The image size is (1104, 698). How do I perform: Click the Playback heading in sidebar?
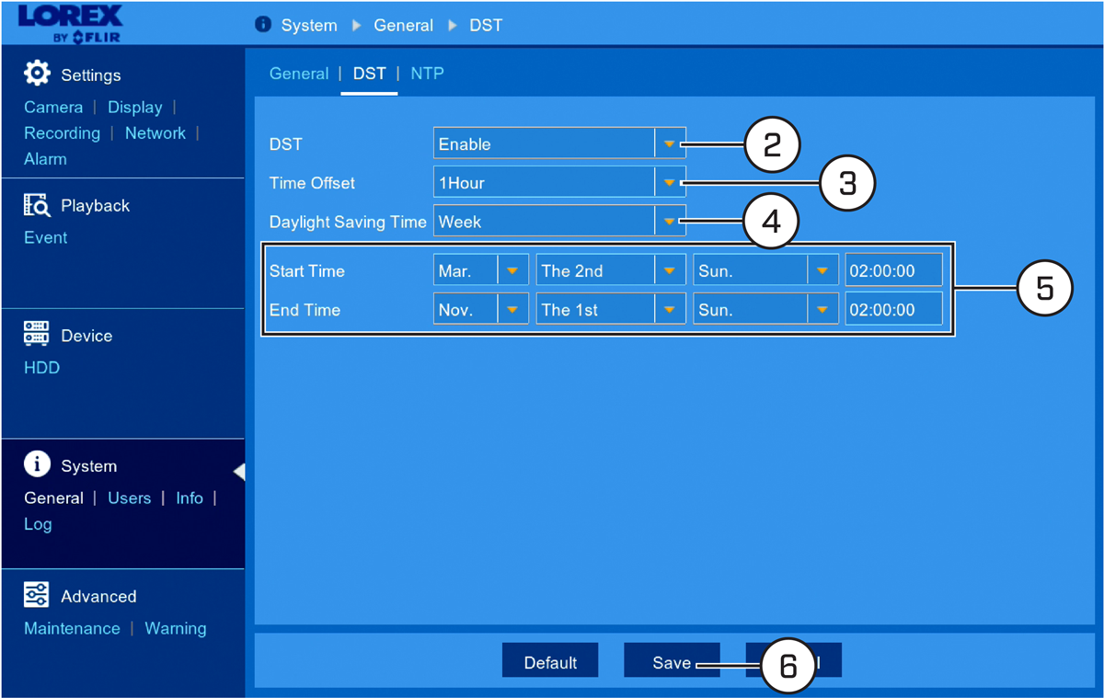(95, 206)
